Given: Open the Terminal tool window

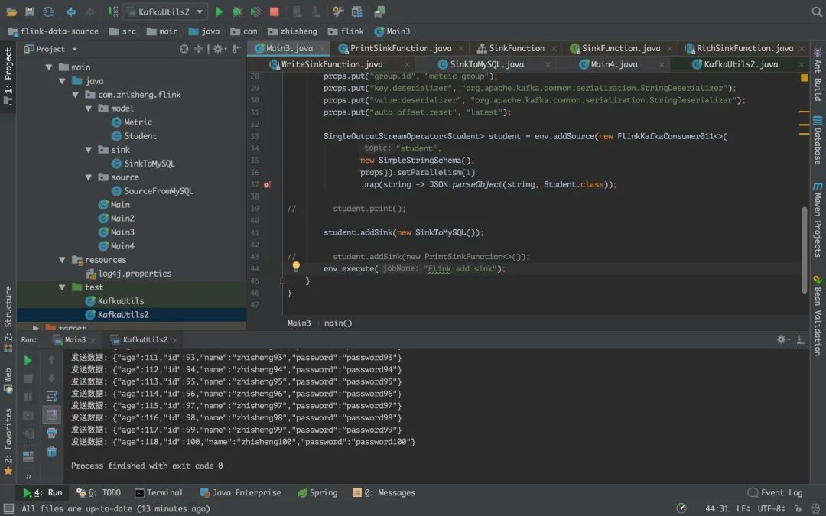Looking at the screenshot, I should tap(159, 493).
